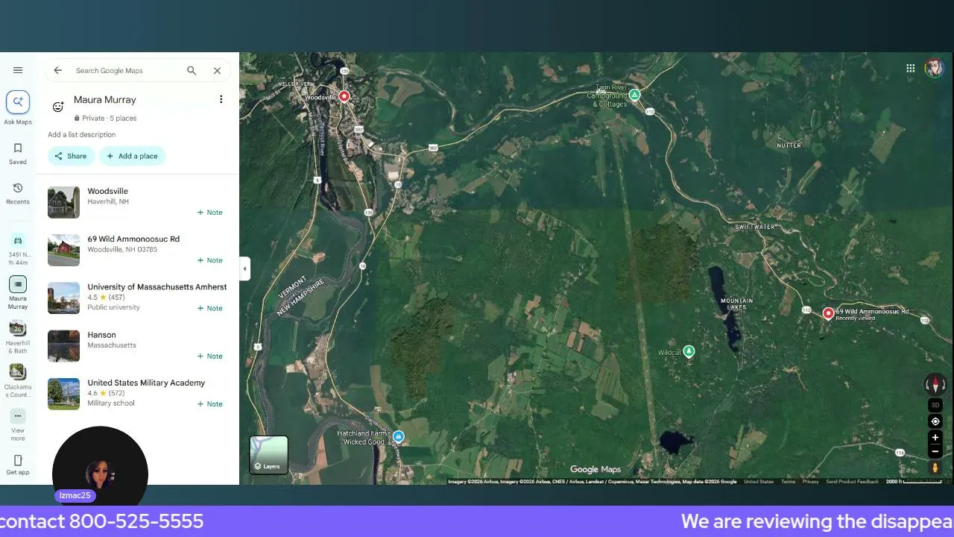The height and width of the screenshot is (537, 954).
Task: Click the list emoji icon picker
Action: [x=58, y=107]
